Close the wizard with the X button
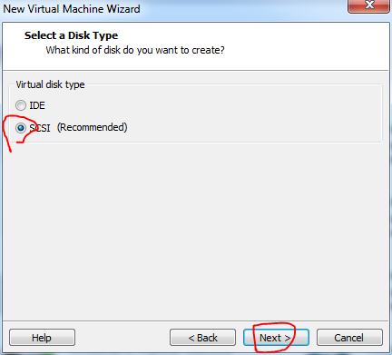 click(369, 5)
